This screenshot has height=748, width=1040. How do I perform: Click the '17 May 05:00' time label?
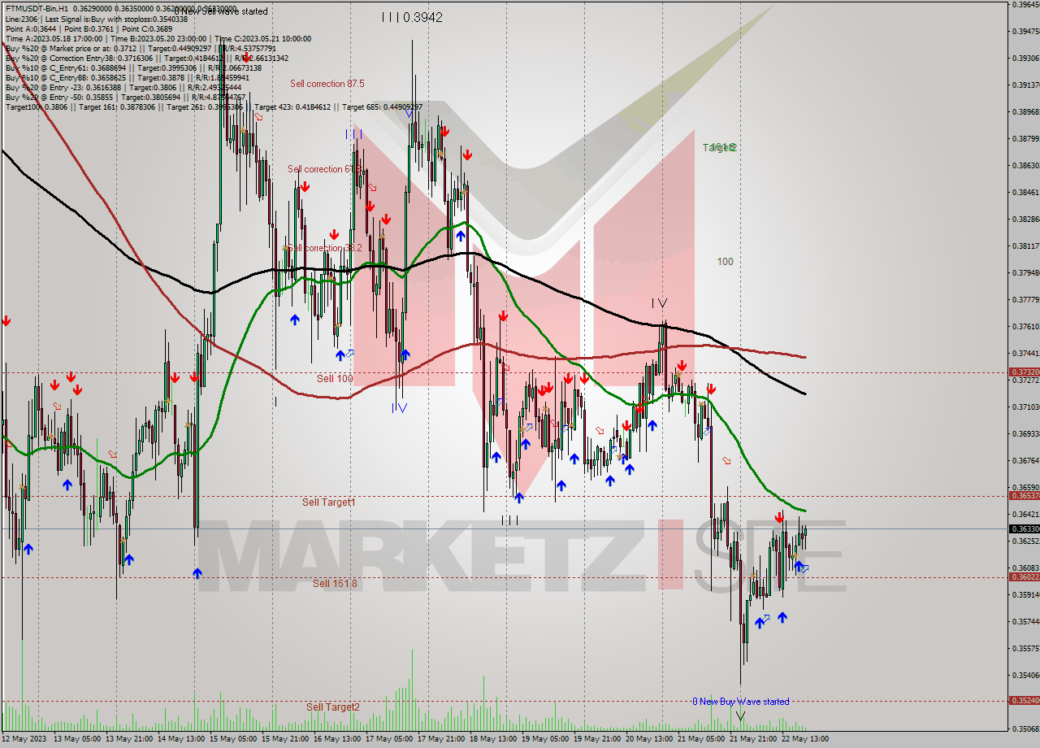pyautogui.click(x=389, y=739)
